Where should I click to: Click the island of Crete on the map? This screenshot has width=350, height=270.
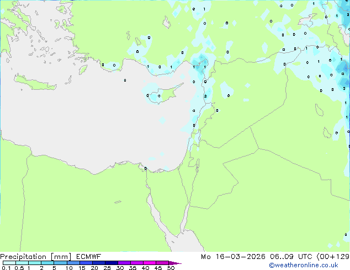[35, 83]
